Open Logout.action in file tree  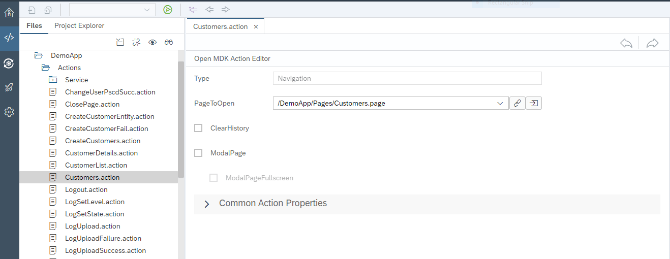tap(86, 189)
